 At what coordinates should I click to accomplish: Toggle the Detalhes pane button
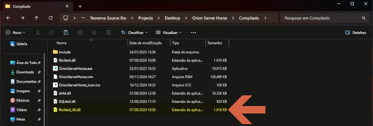tap(355, 33)
